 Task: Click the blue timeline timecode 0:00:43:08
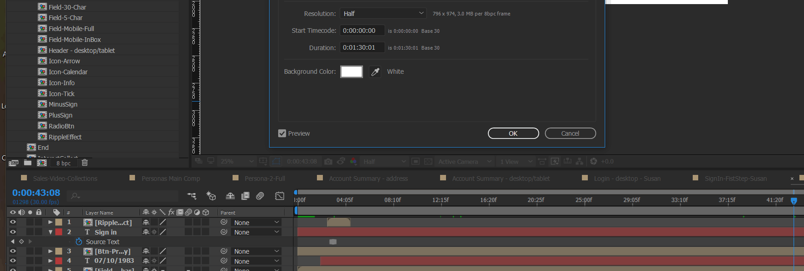(36, 193)
